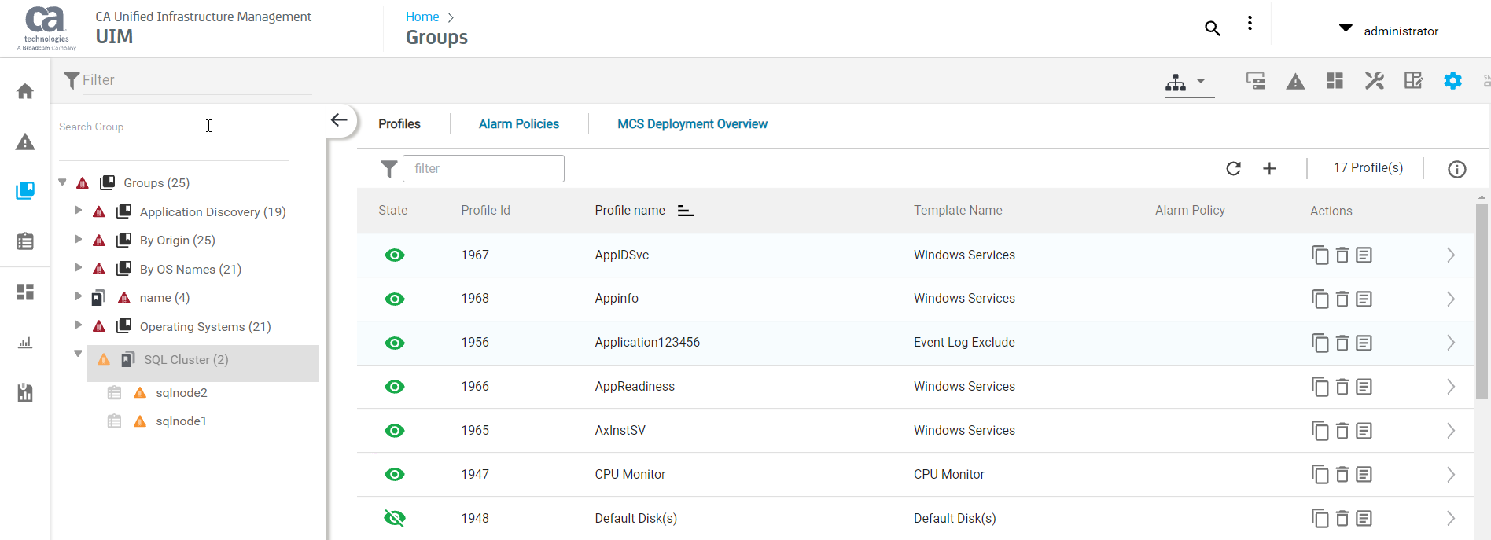1491x540 pixels.
Task: Switch to the Alarm Policies tab
Action: [518, 124]
